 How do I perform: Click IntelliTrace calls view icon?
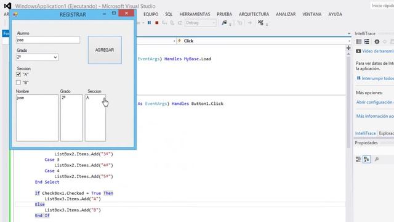367,41
